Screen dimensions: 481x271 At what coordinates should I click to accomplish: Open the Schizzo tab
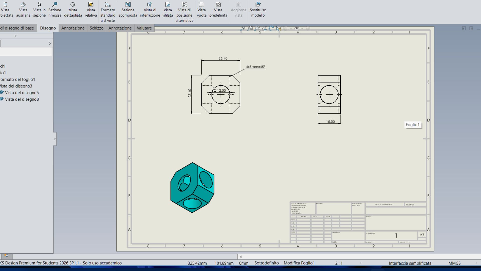96,28
